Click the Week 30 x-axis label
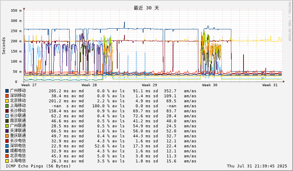The width and height of the screenshot is (293, 171). click(210, 85)
